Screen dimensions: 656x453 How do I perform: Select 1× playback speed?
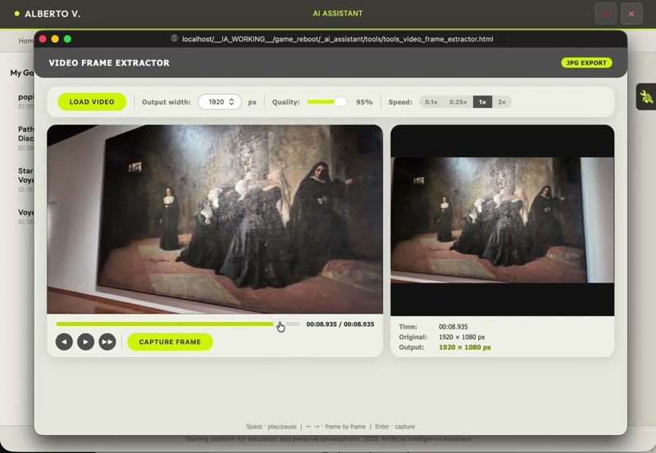[x=482, y=102]
